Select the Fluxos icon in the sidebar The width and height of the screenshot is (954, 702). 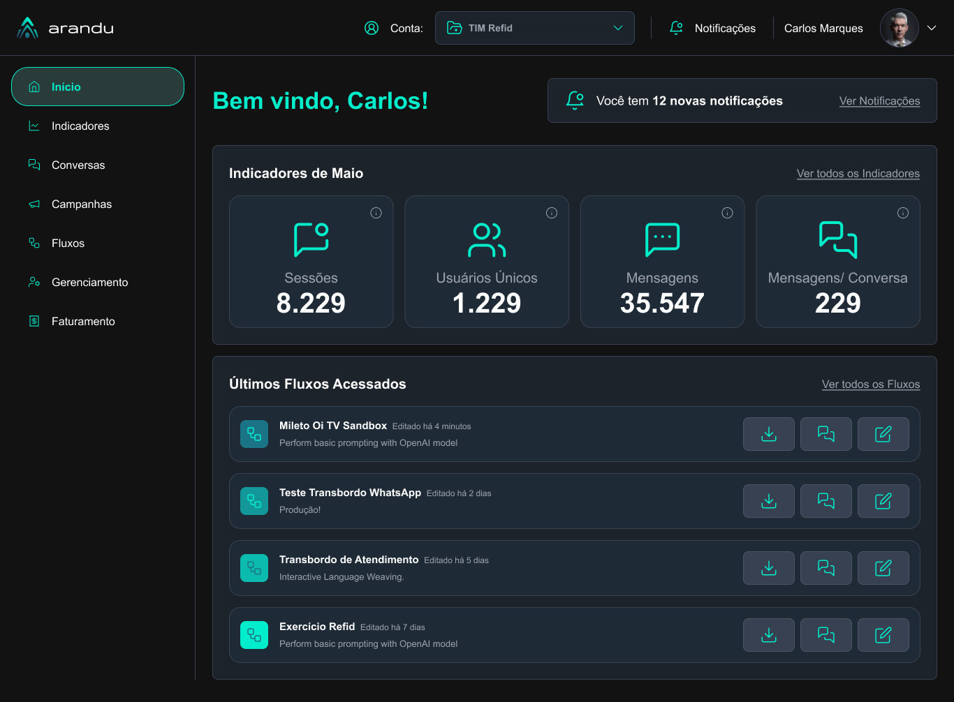coord(34,243)
